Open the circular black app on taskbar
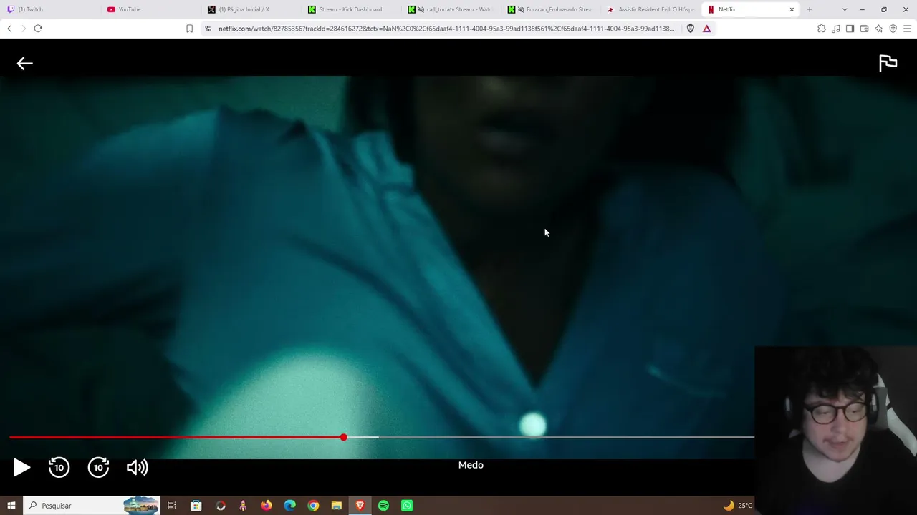This screenshot has height=515, width=917. (220, 506)
